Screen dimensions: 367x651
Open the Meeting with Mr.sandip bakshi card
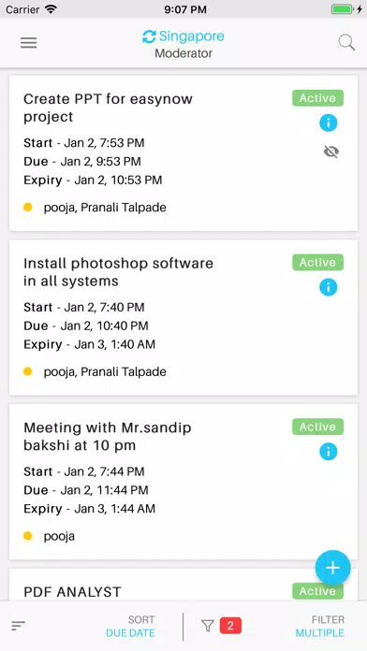coord(183,482)
